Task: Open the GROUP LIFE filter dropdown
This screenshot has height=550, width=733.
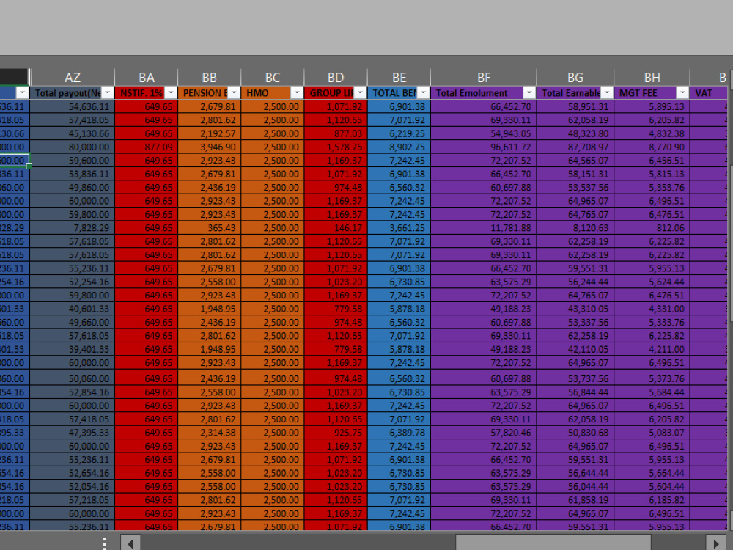Action: click(x=360, y=92)
